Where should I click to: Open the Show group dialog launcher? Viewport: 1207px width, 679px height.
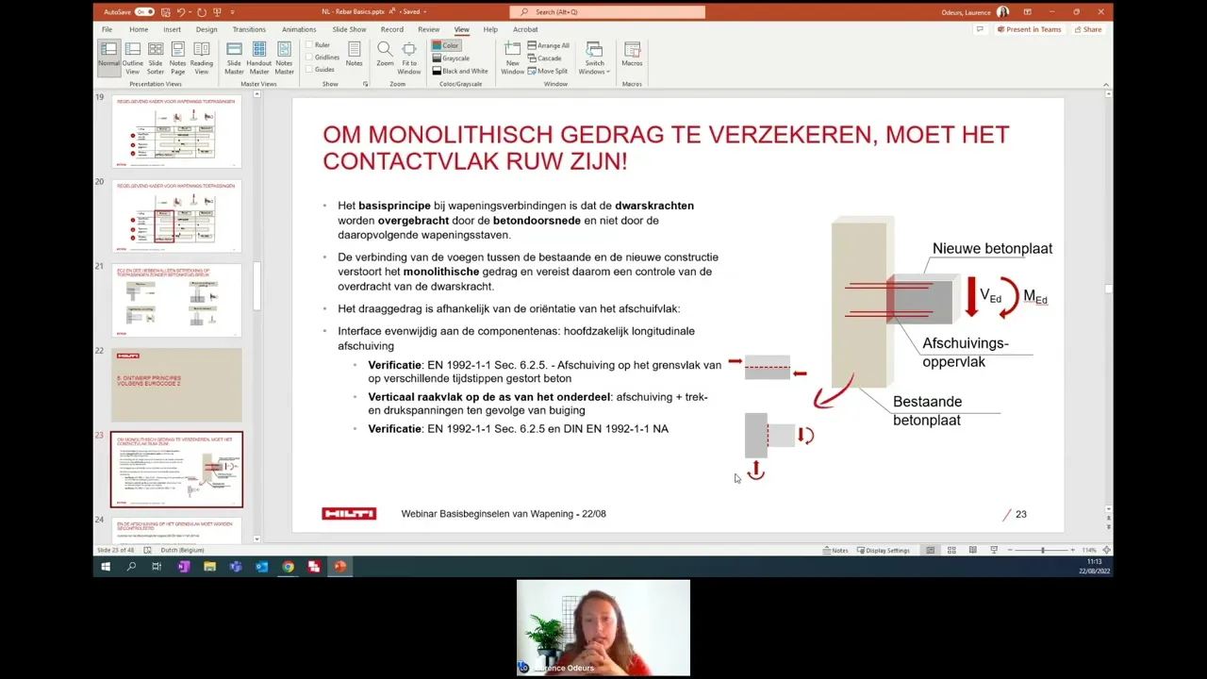click(x=366, y=84)
